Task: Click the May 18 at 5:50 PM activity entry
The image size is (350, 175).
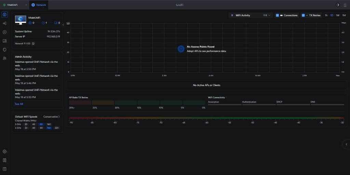Action: (38, 65)
